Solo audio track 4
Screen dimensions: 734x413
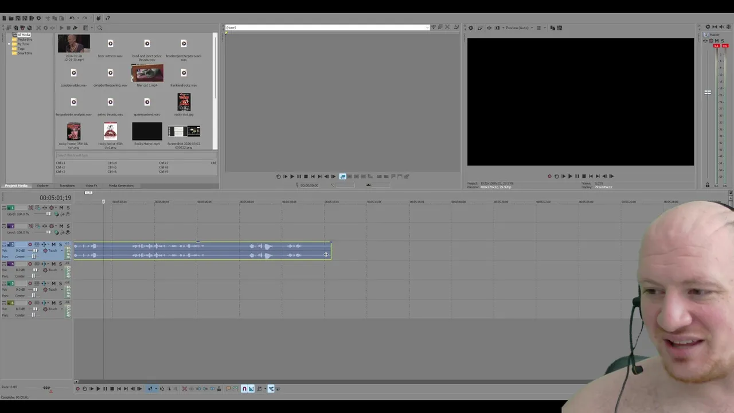click(x=60, y=264)
